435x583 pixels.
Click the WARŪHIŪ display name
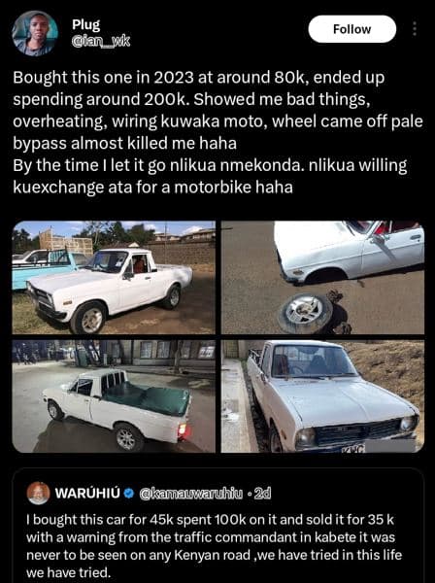click(x=88, y=494)
